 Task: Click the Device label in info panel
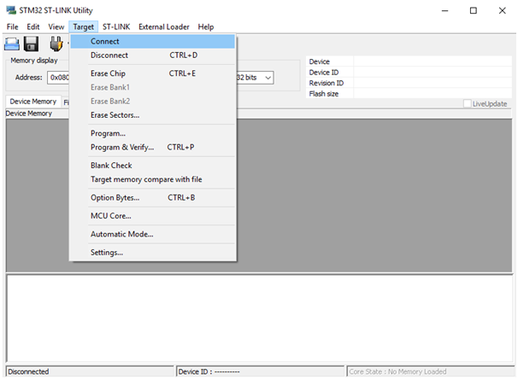[x=319, y=61]
